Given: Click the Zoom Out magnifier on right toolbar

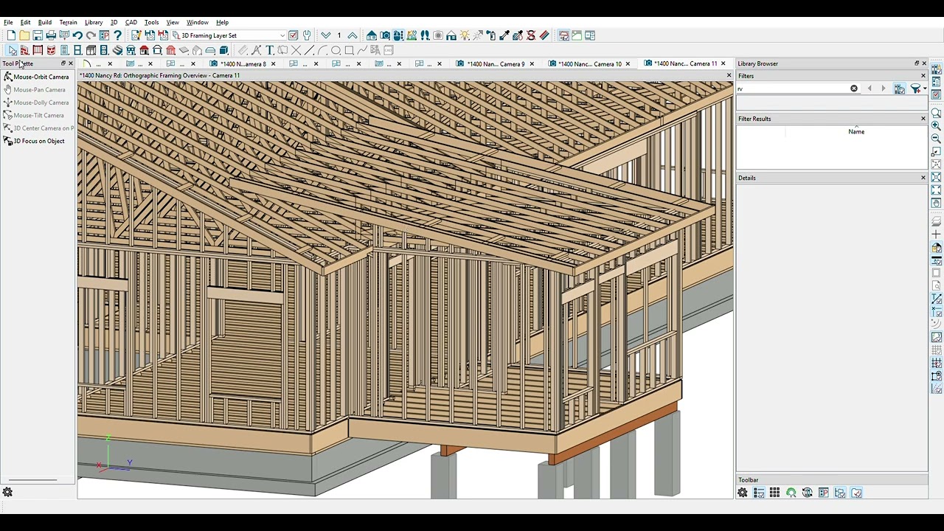Looking at the screenshot, I should click(x=936, y=138).
